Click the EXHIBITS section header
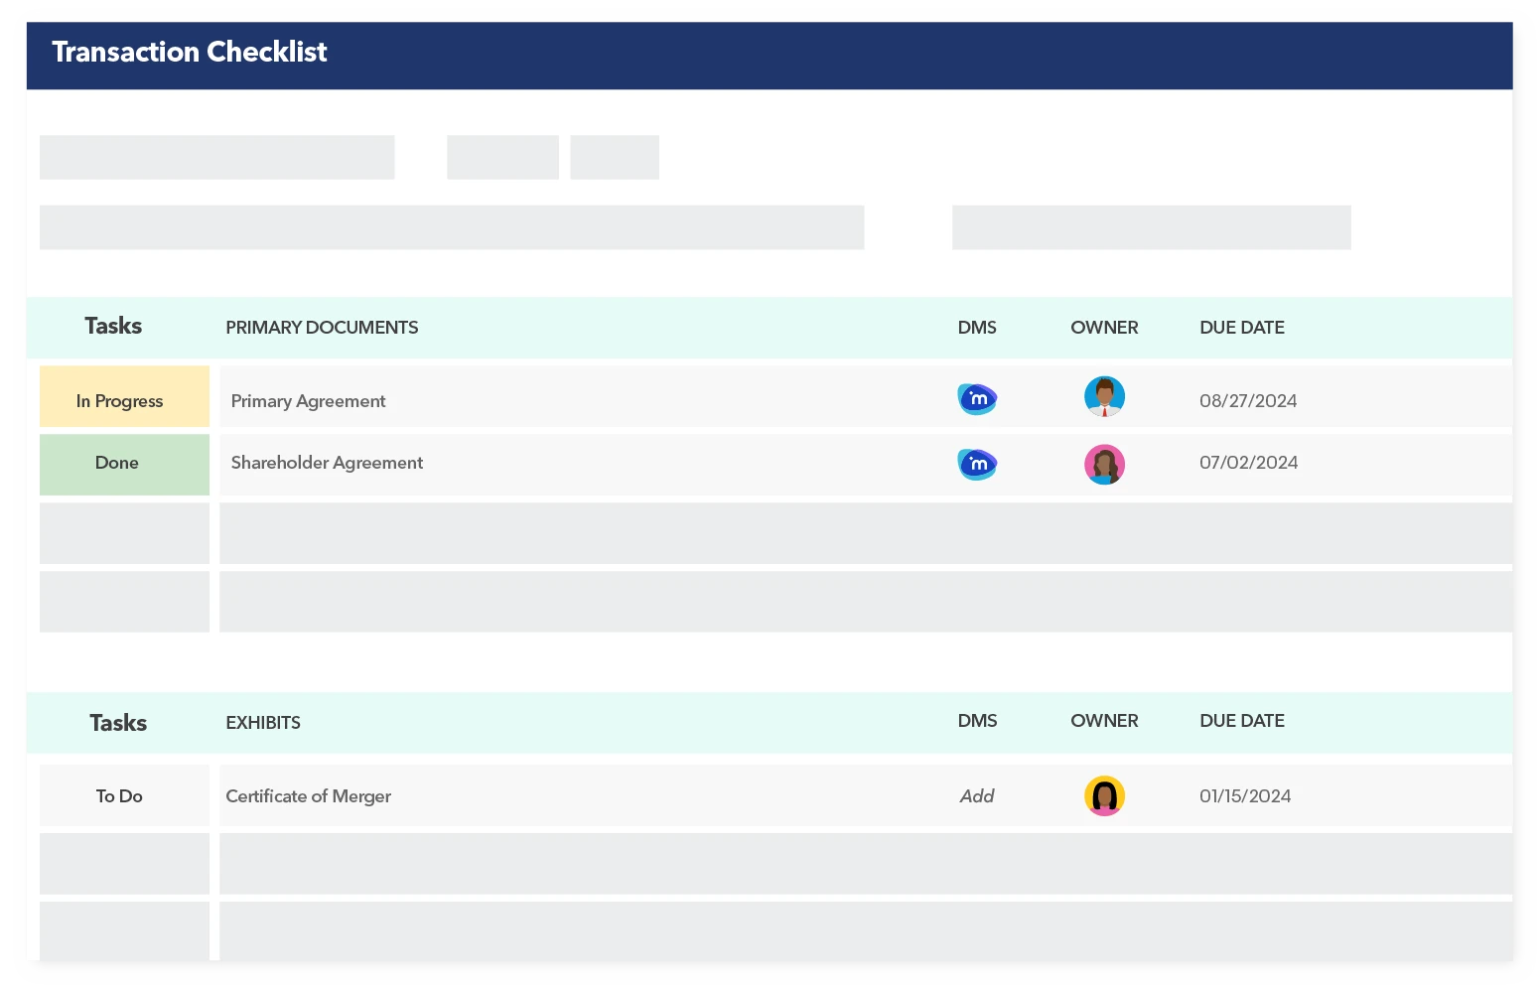 click(263, 723)
